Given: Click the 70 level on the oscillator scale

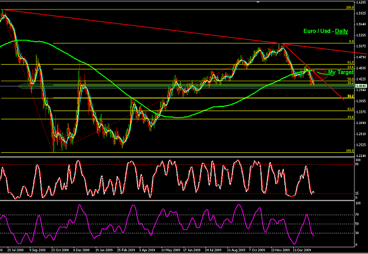Looking at the screenshot, I should click(x=357, y=215).
